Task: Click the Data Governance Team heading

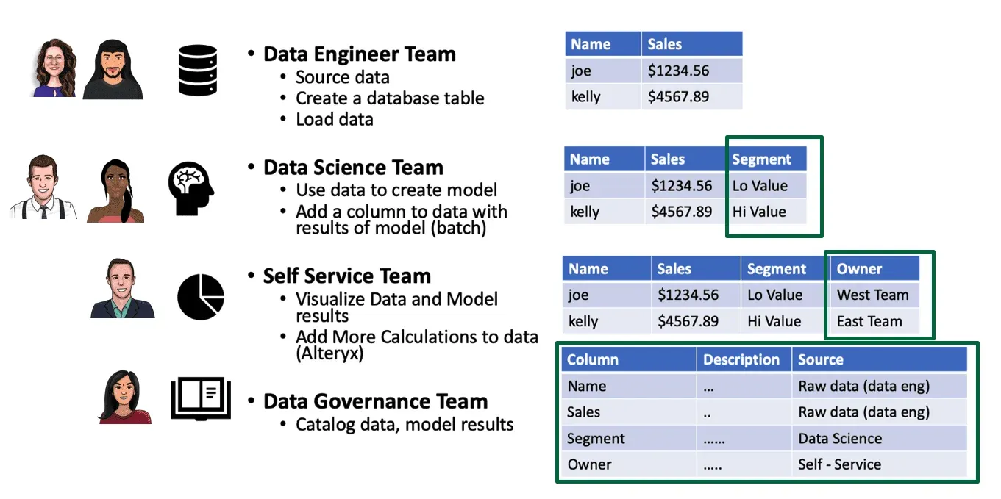Action: (375, 401)
